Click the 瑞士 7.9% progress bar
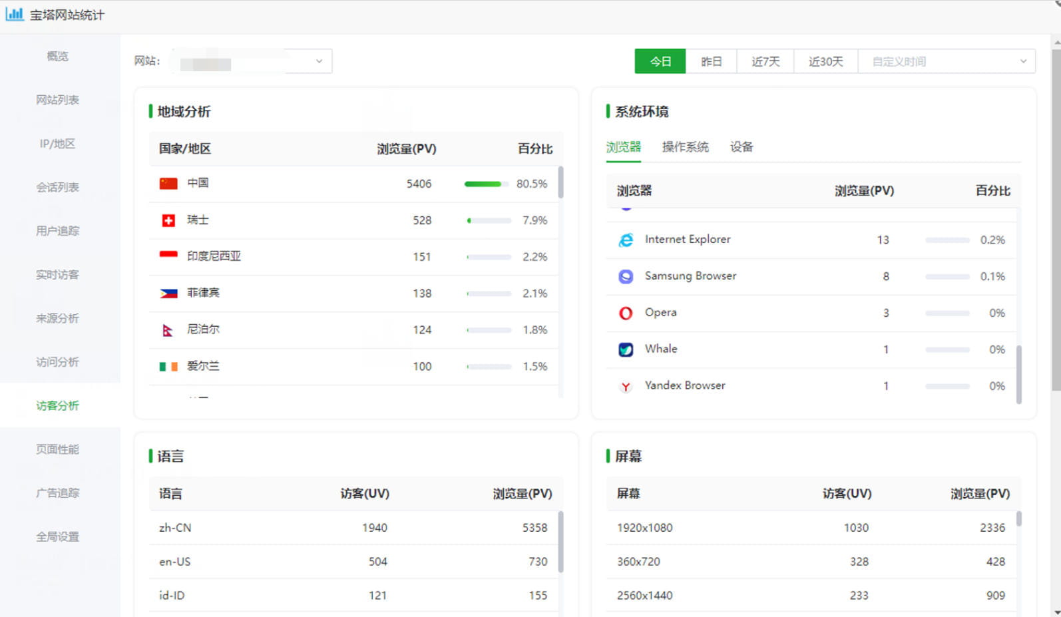1061x617 pixels. [x=489, y=220]
